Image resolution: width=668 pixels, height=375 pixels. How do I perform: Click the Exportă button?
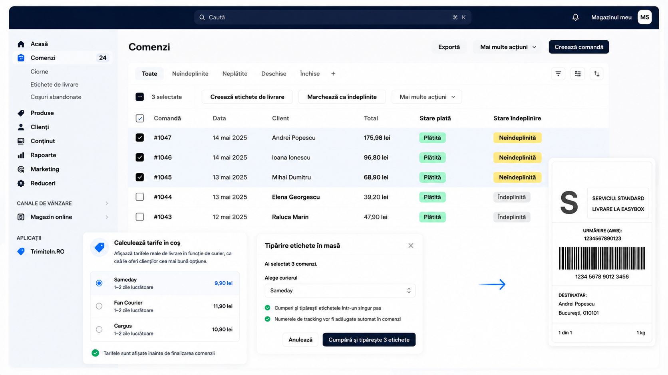pyautogui.click(x=449, y=47)
